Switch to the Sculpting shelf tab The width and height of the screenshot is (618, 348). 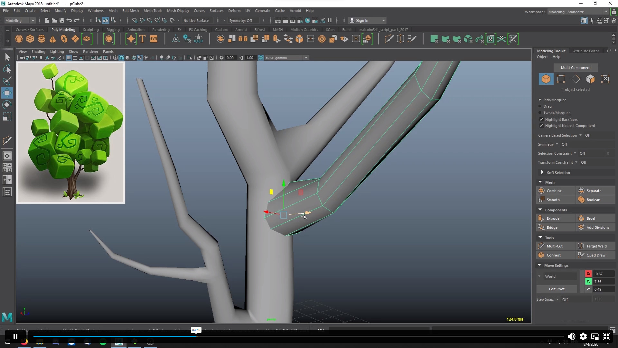click(x=91, y=29)
